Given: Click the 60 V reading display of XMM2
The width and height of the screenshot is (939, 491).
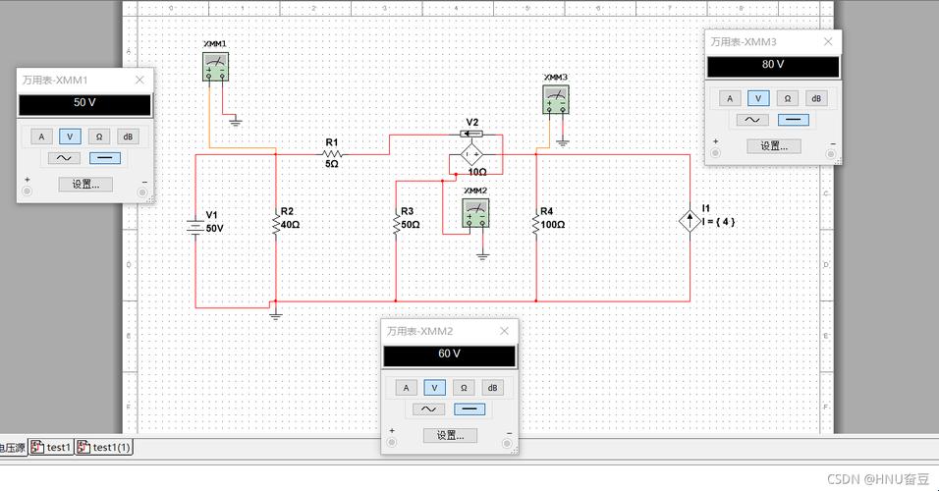Looking at the screenshot, I should 449,355.
